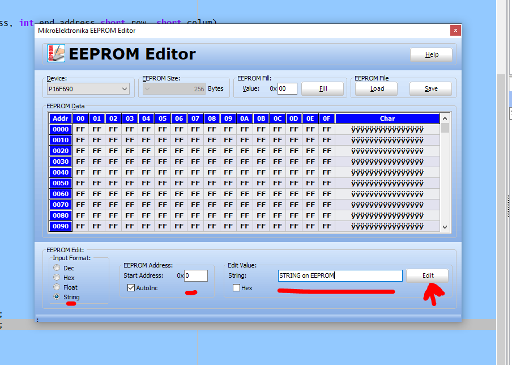Viewport: 512px width, 365px height.
Task: Click the Edit button
Action: click(428, 275)
